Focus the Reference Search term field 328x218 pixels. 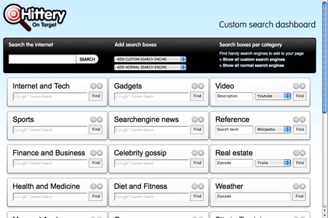point(234,130)
